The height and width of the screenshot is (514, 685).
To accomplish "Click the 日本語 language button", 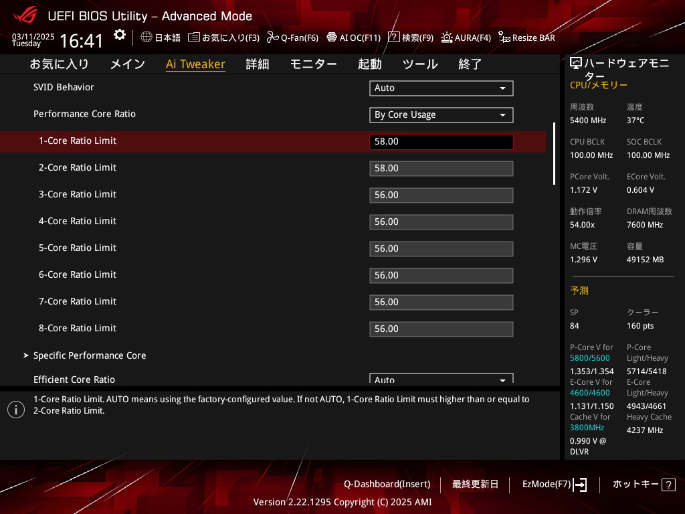I will 168,38.
